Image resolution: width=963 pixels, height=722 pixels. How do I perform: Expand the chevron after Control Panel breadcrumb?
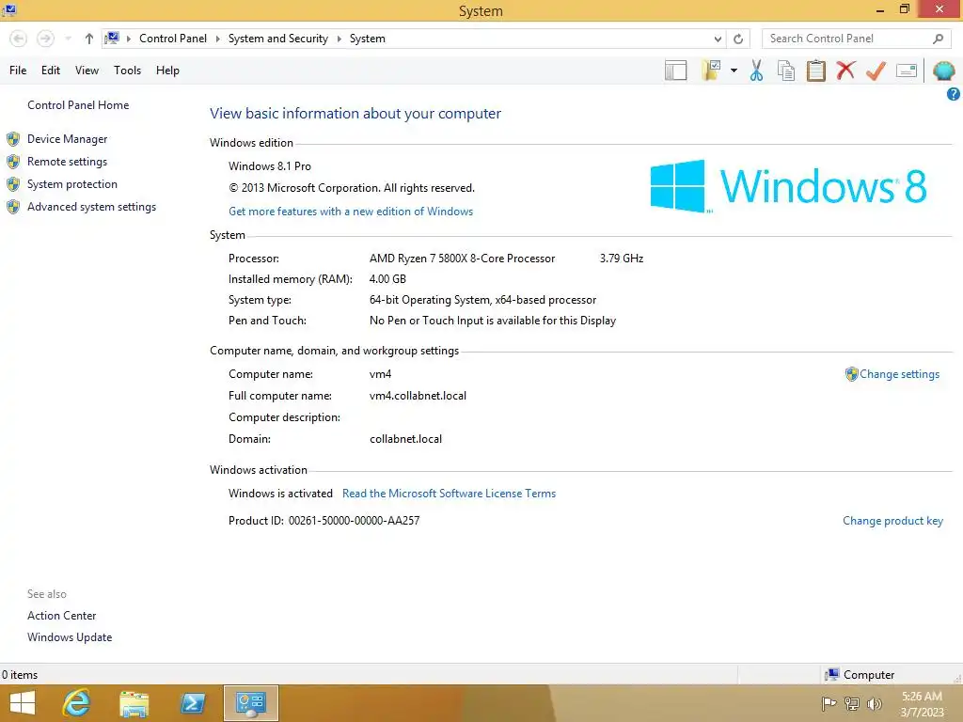(x=217, y=39)
